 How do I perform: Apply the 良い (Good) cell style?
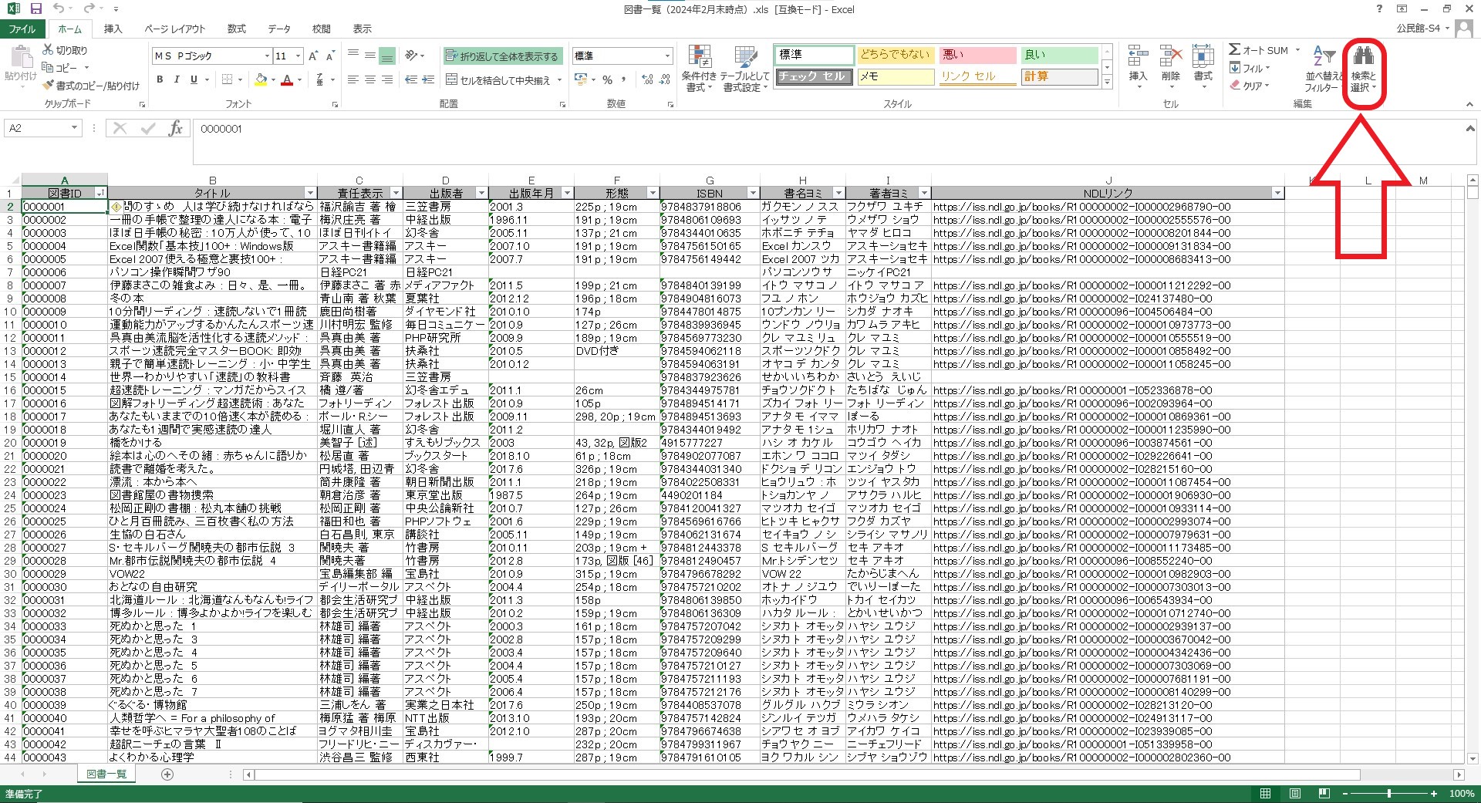(1060, 55)
